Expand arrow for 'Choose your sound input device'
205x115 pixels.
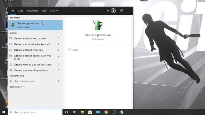[59, 70]
